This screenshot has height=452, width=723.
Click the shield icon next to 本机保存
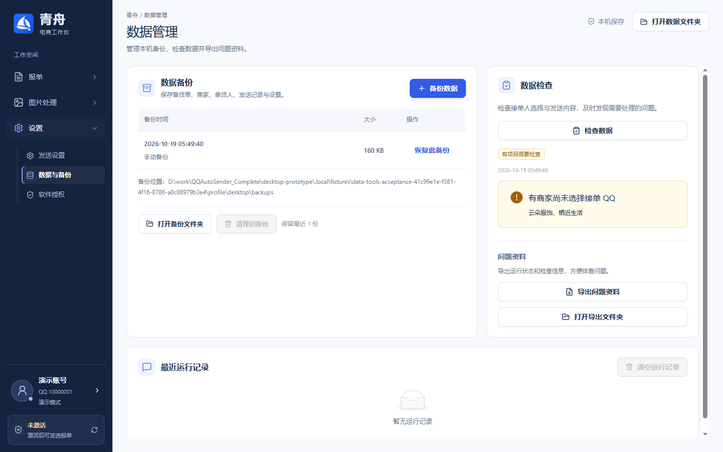point(591,22)
